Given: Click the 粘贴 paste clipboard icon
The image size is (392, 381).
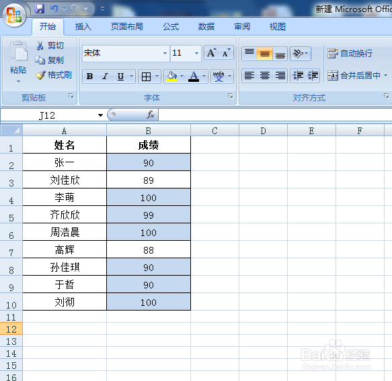Looking at the screenshot, I should coord(18,51).
